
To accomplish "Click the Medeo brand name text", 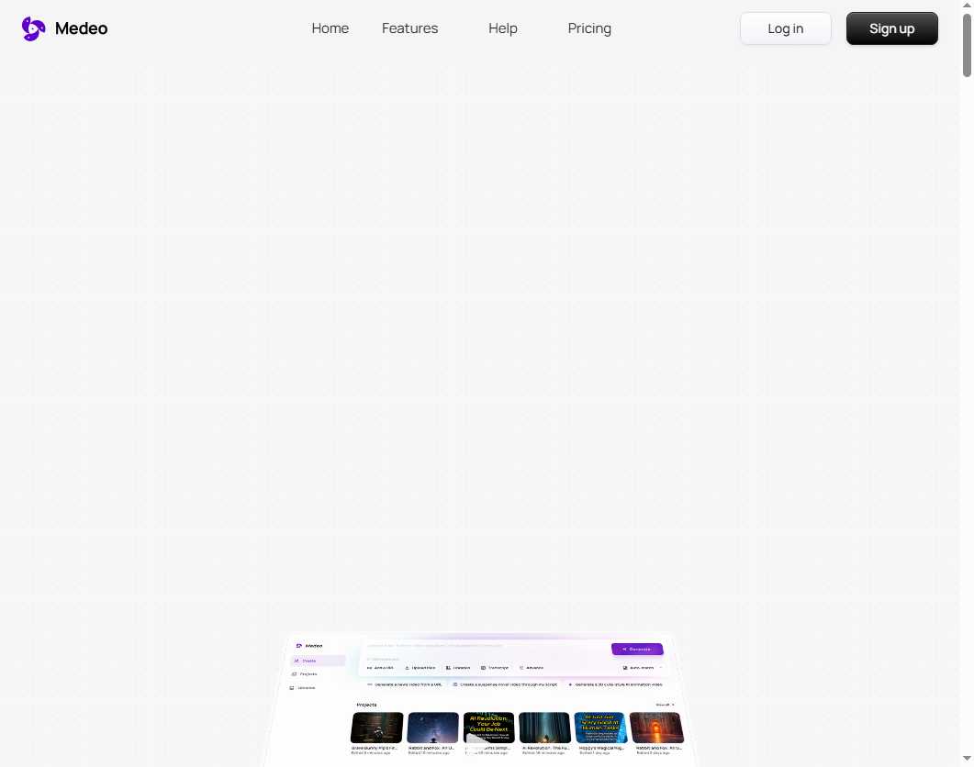I will [x=81, y=28].
